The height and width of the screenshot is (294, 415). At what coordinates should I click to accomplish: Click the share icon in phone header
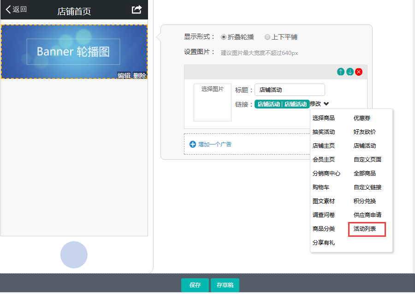pos(136,9)
